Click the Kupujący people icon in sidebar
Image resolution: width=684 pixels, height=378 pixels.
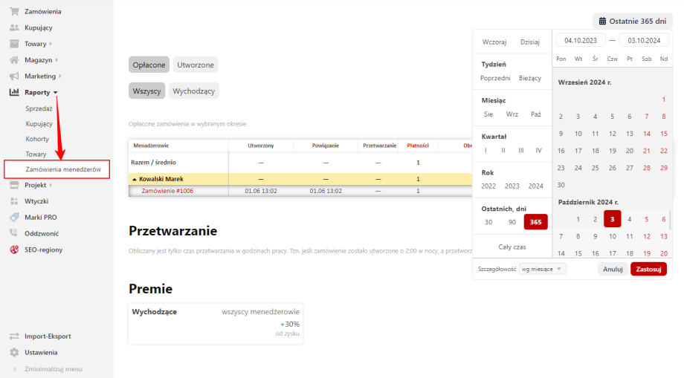tap(14, 27)
